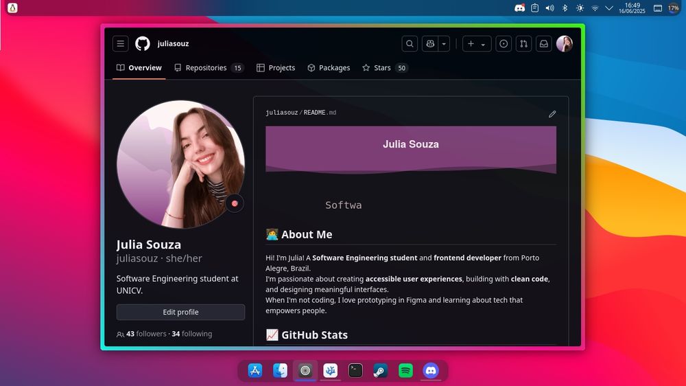
Task: Open Steam from the dock
Action: pyautogui.click(x=381, y=371)
